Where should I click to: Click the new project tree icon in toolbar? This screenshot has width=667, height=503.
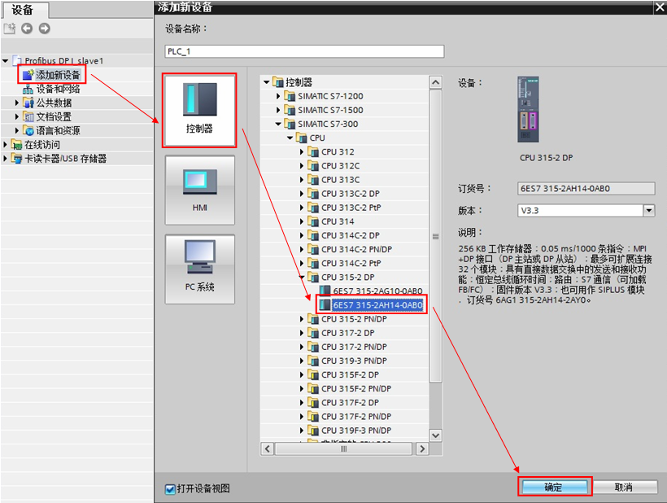tap(9, 28)
